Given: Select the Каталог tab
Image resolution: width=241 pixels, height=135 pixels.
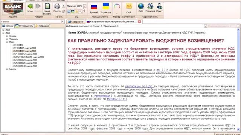Looking at the screenshot, I should coord(8,26).
